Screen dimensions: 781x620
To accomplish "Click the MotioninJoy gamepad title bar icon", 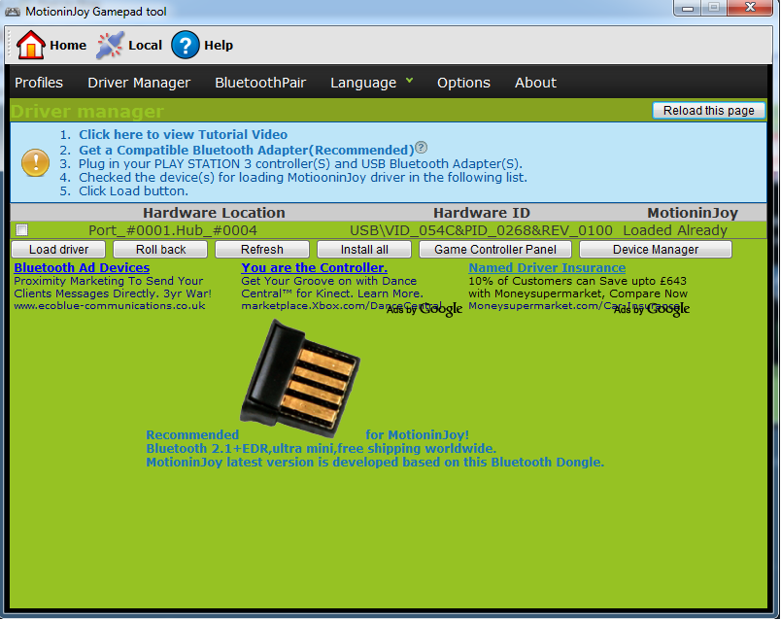I will (13, 11).
